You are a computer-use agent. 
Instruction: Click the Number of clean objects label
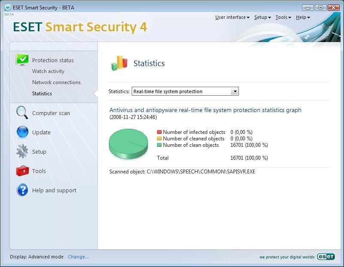191,145
